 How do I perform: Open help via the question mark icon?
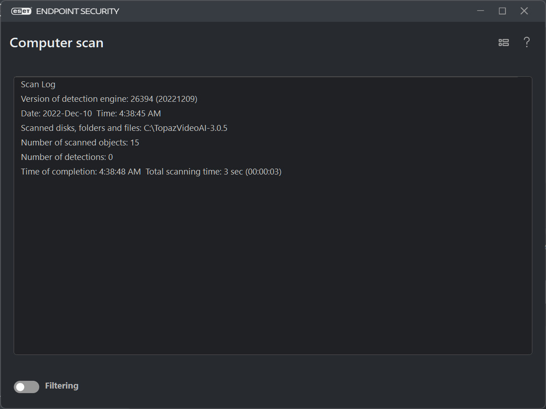526,42
